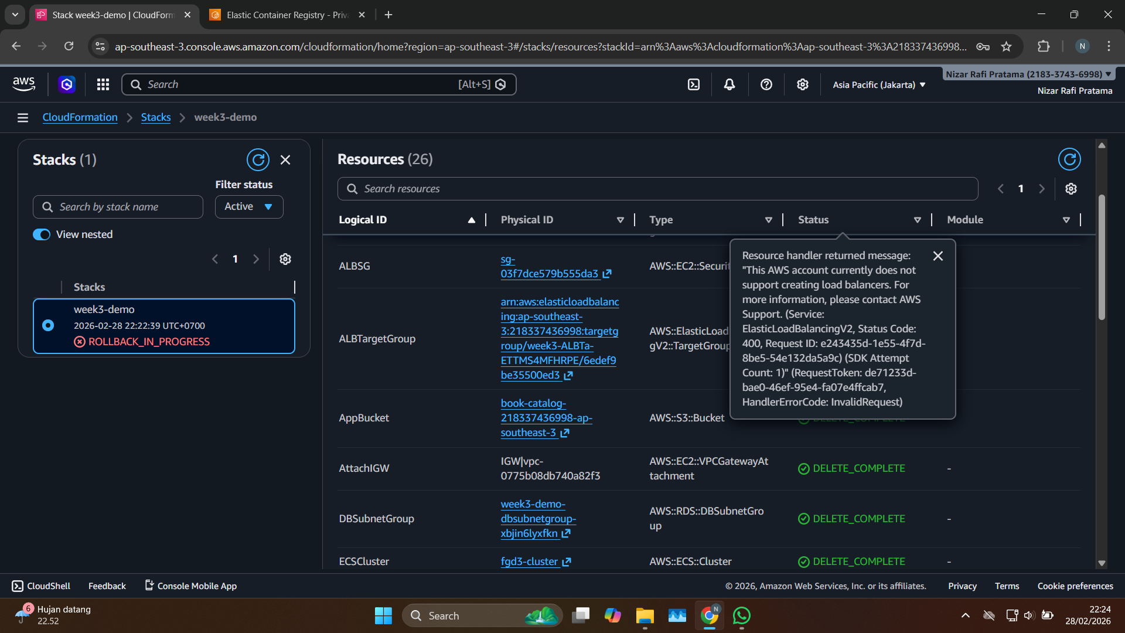The width and height of the screenshot is (1125, 633).
Task: Open the notifications bell
Action: (729, 84)
